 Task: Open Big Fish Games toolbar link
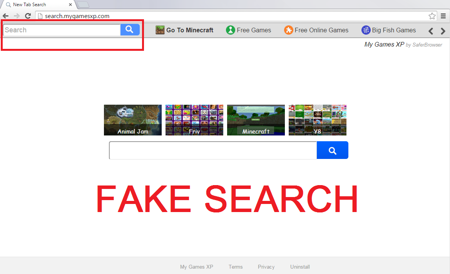coord(389,30)
